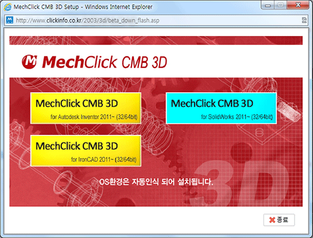This screenshot has height=238, width=313.
Task: Click the text 'OS환경은 자동인식 되어 설치됩니다.'
Action: 156,182
